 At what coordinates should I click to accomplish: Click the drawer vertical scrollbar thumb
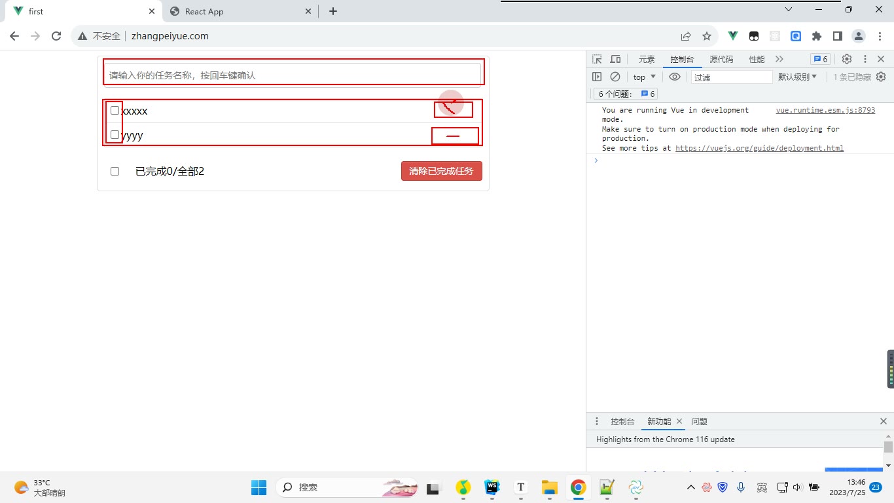888,447
